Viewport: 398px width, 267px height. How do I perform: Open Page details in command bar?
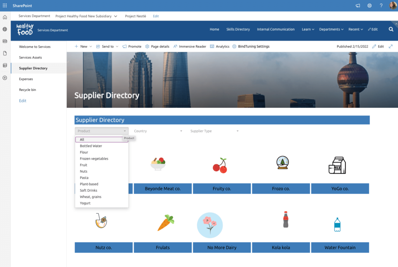pyautogui.click(x=157, y=47)
